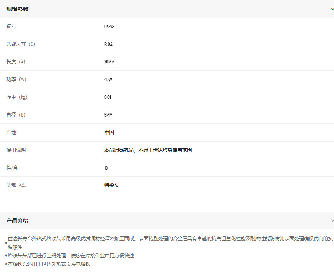
Task: Click the 件/盒 quantity value 10
Action: tap(106, 168)
